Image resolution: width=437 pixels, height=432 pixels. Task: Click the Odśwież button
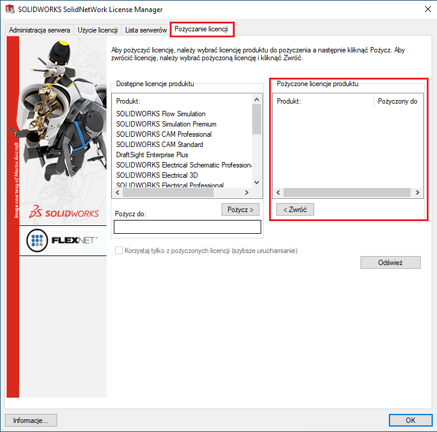[390, 263]
